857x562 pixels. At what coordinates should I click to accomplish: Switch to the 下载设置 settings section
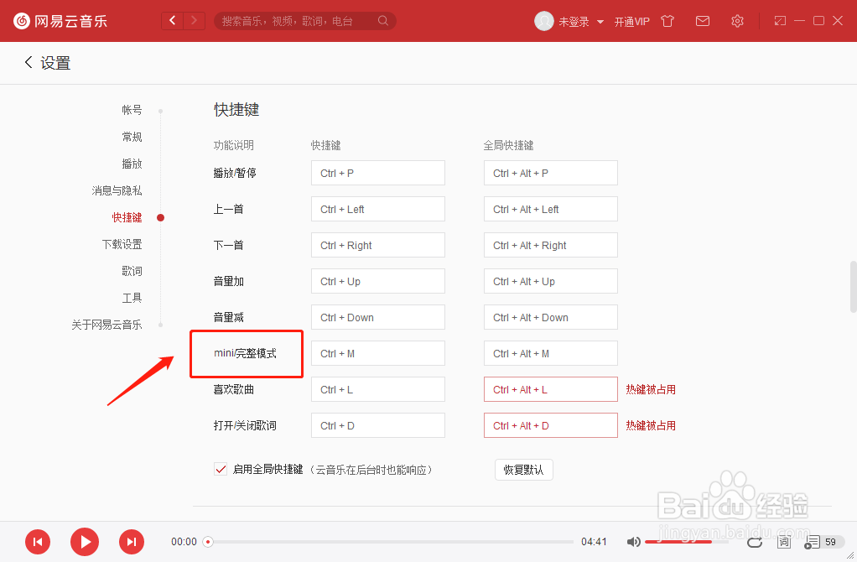click(x=122, y=243)
